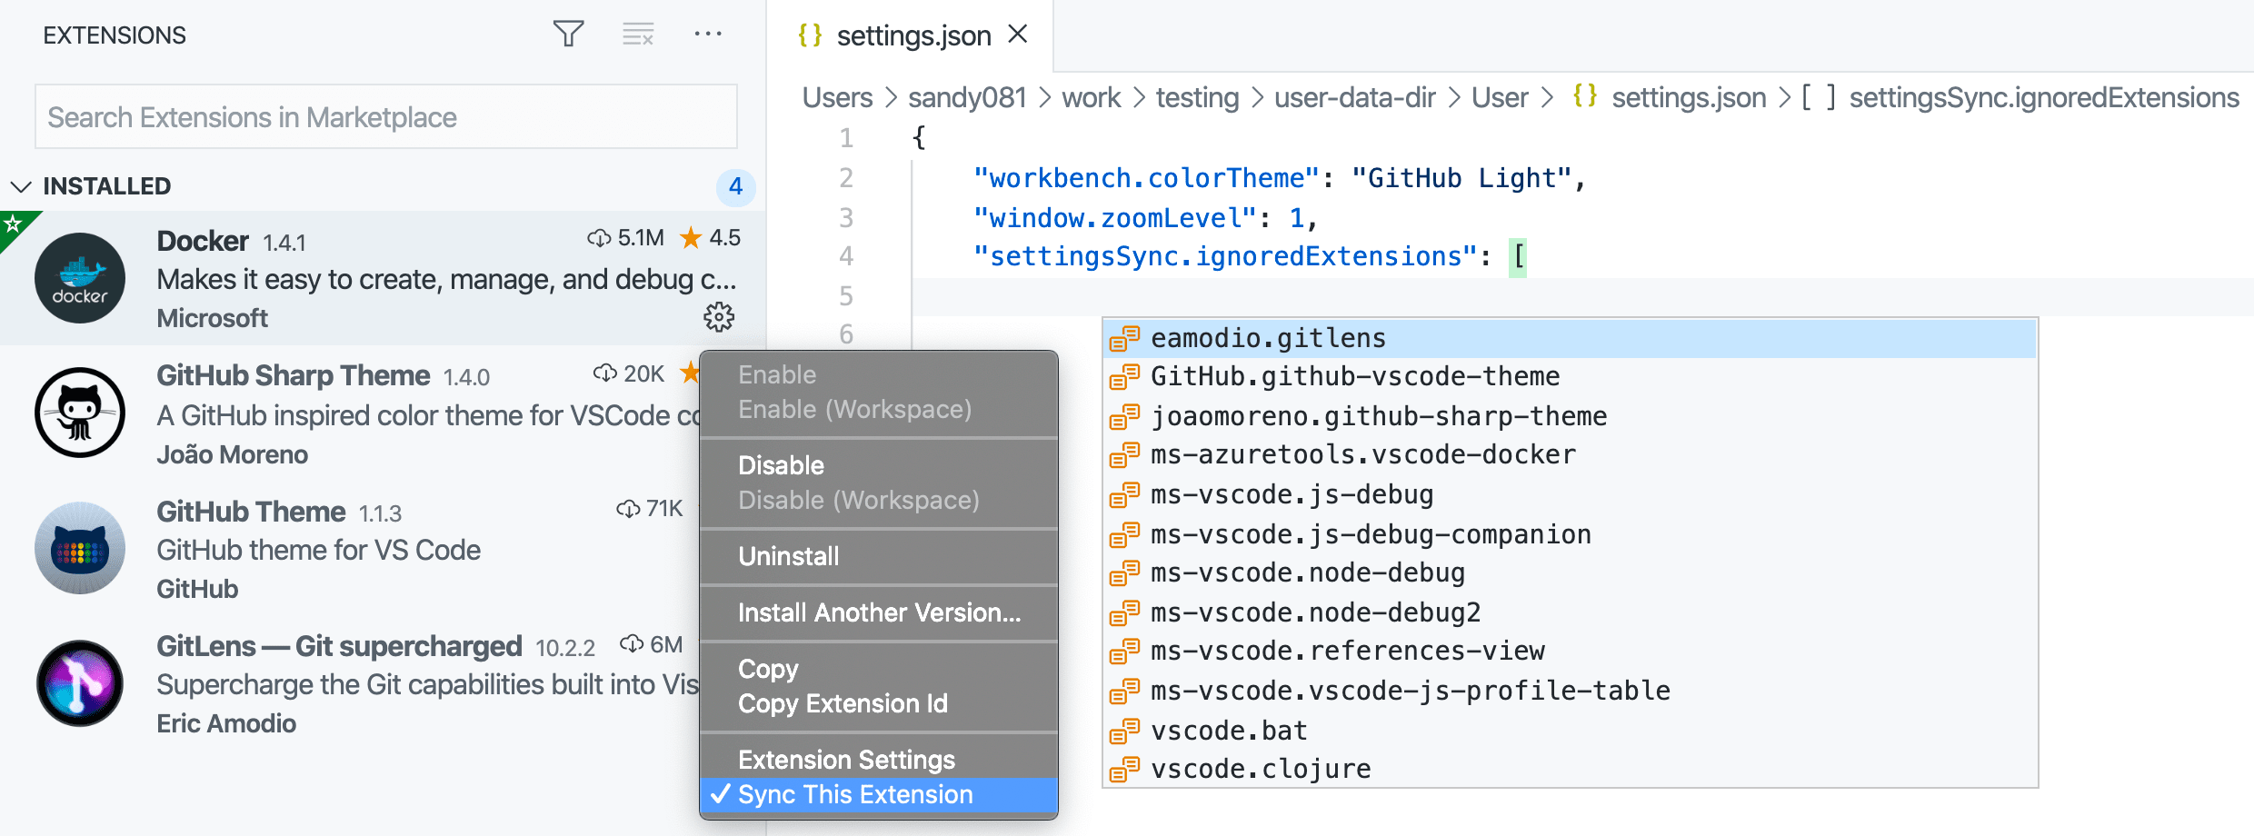This screenshot has width=2254, height=836.
Task: Select eamodio.gitlens from the suggestion list
Action: pos(1267,337)
